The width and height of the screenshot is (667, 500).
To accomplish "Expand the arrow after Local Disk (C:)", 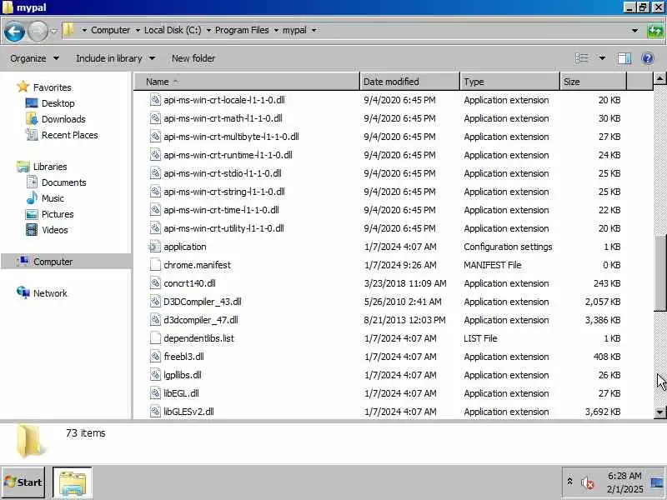I will point(208,30).
